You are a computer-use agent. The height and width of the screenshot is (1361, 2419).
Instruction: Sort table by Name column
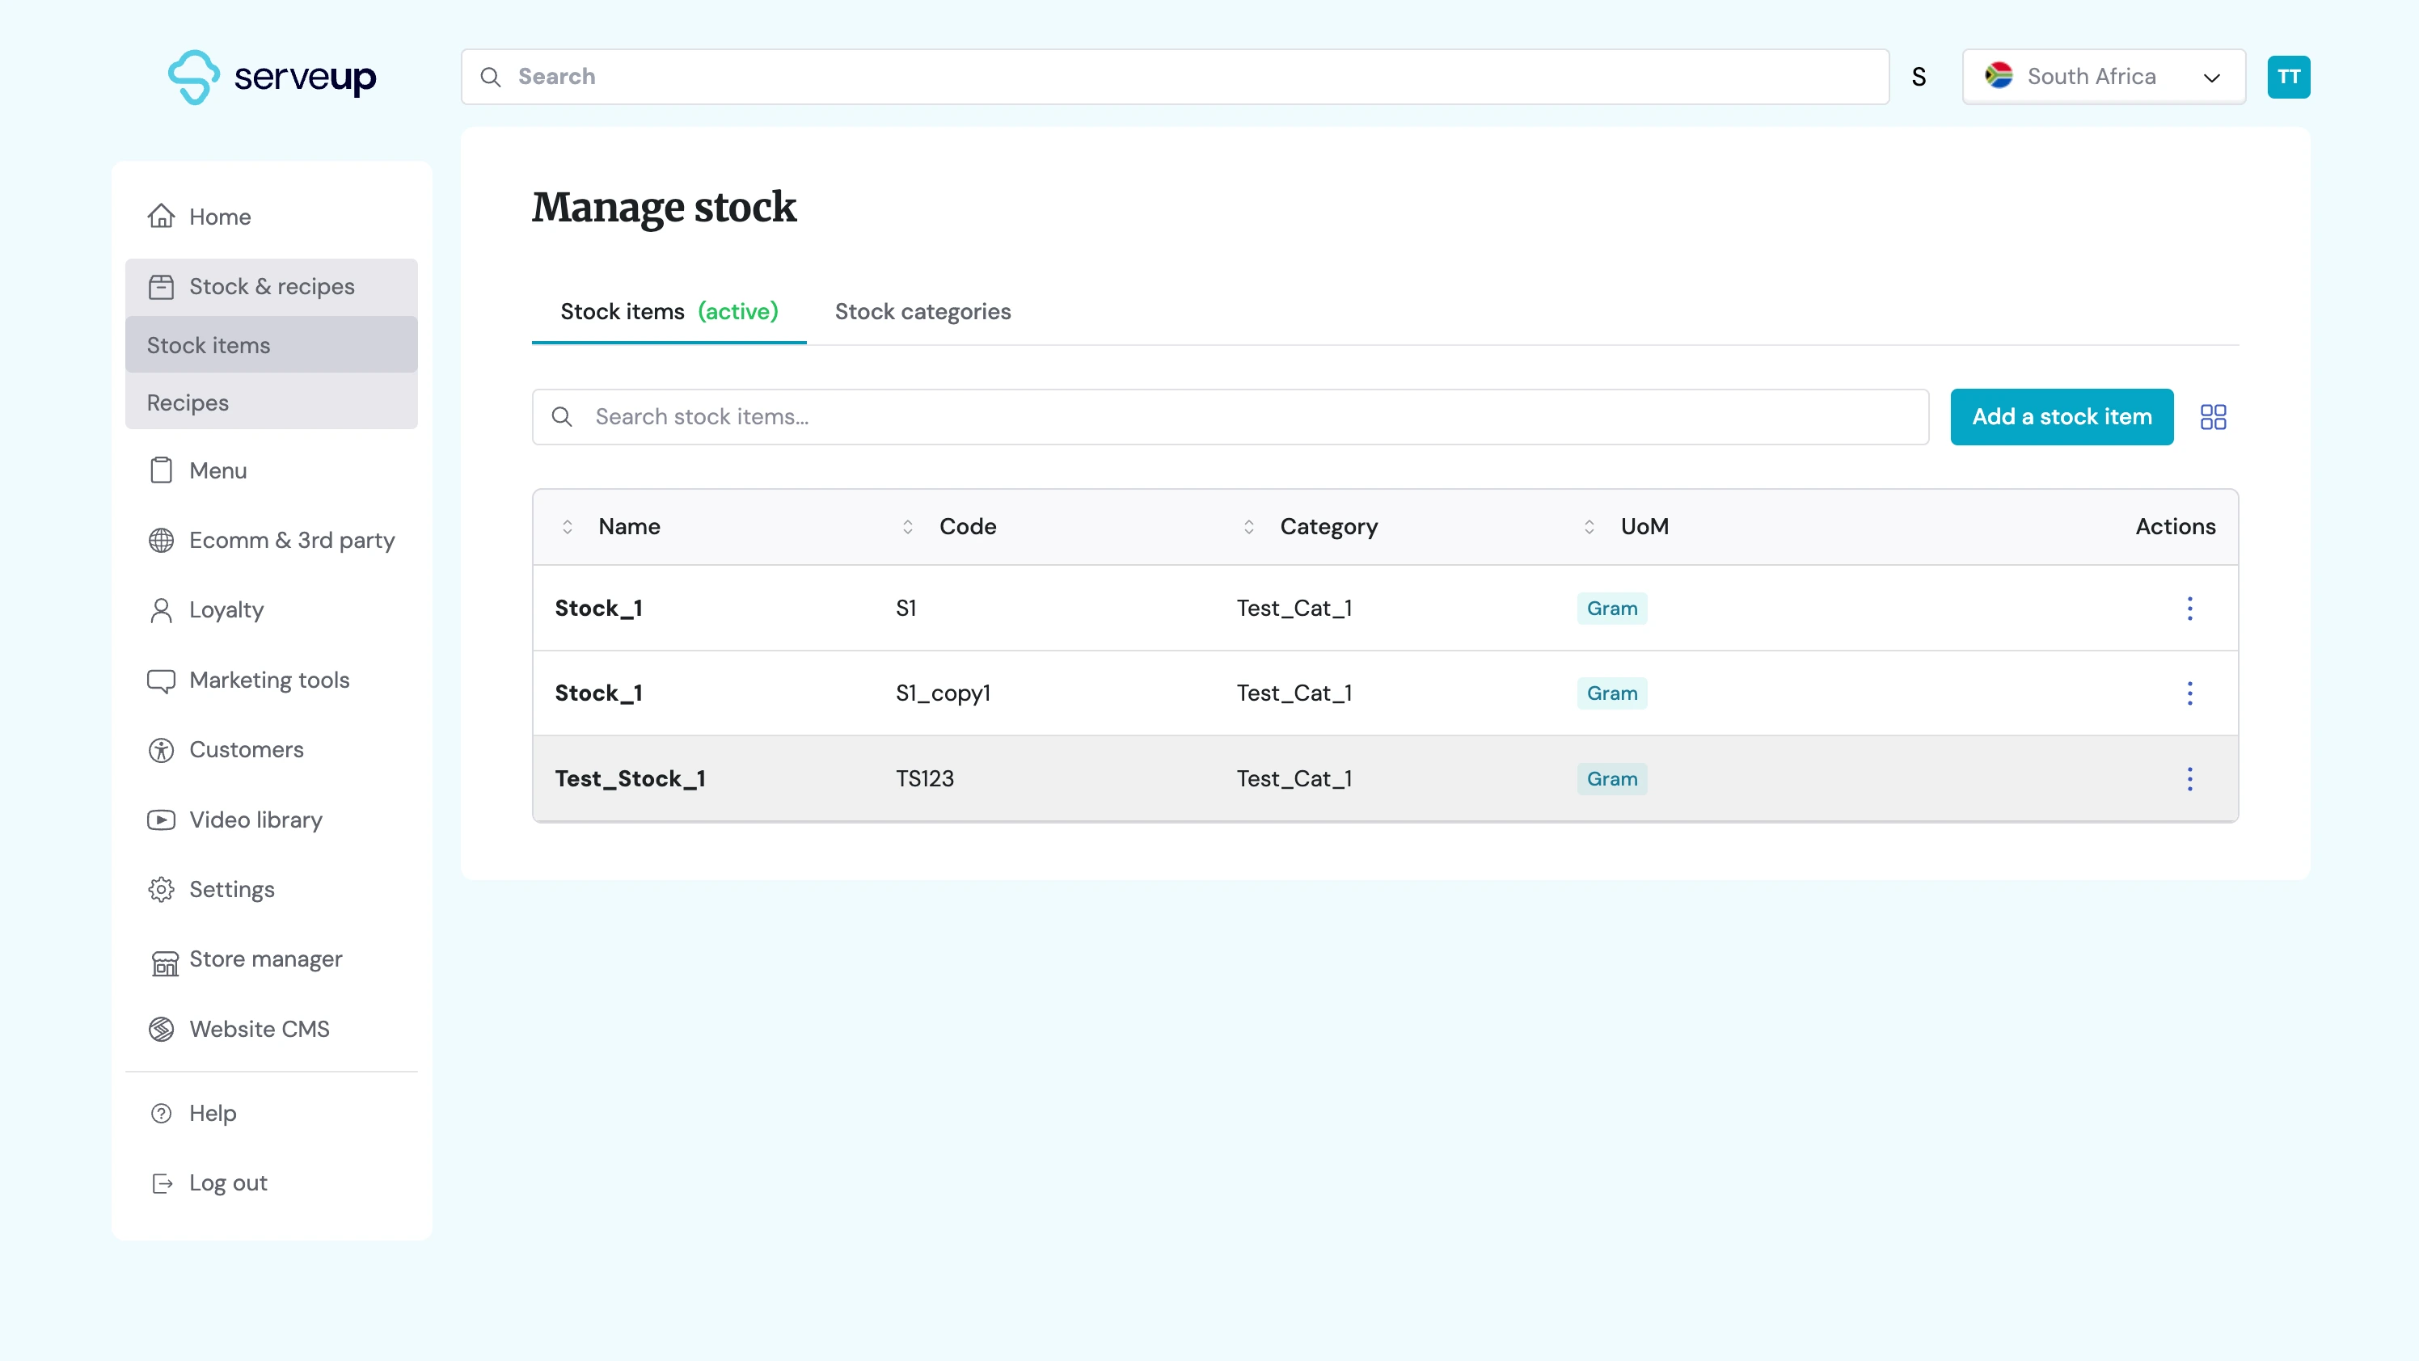[x=568, y=527]
